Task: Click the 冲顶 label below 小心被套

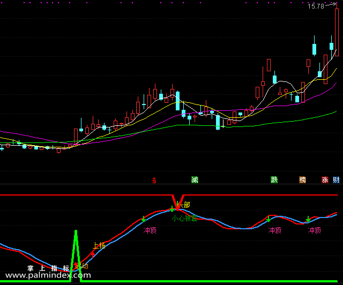Action: pyautogui.click(x=150, y=230)
